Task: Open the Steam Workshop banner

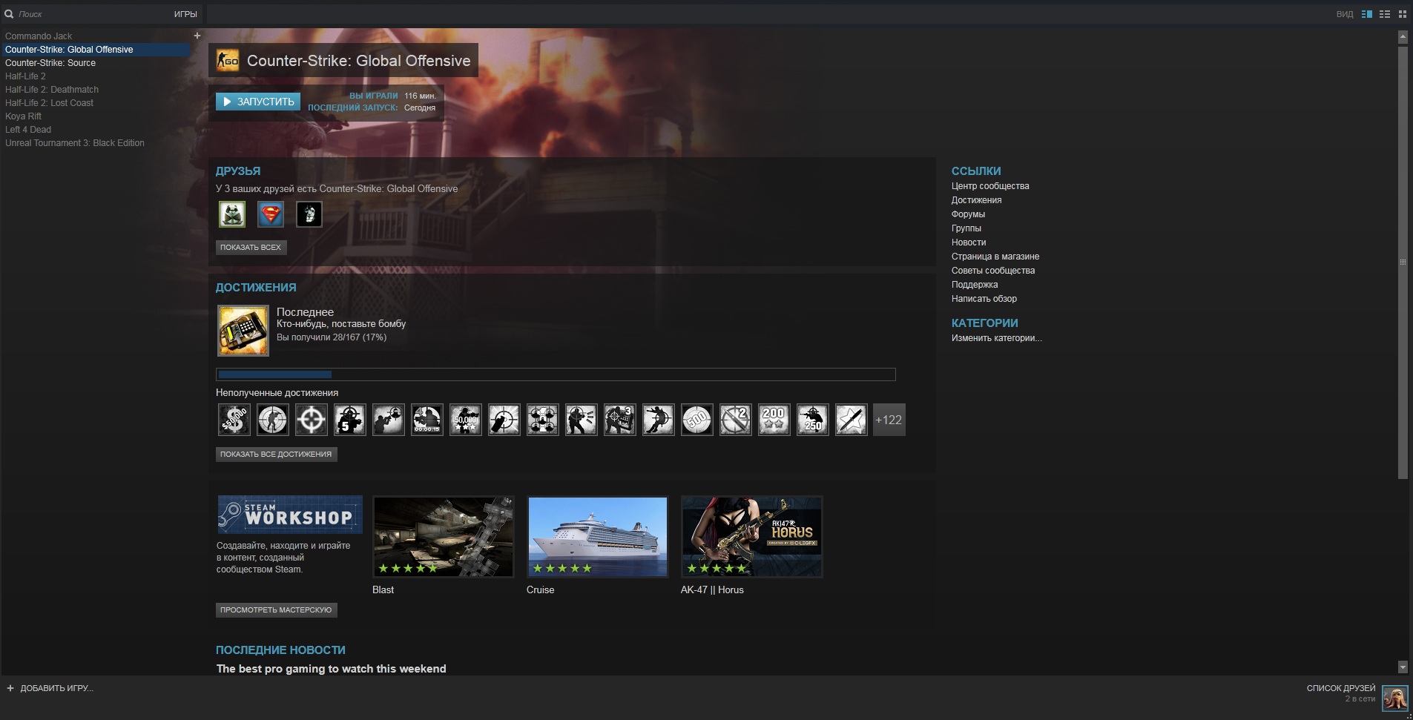Action: [290, 515]
